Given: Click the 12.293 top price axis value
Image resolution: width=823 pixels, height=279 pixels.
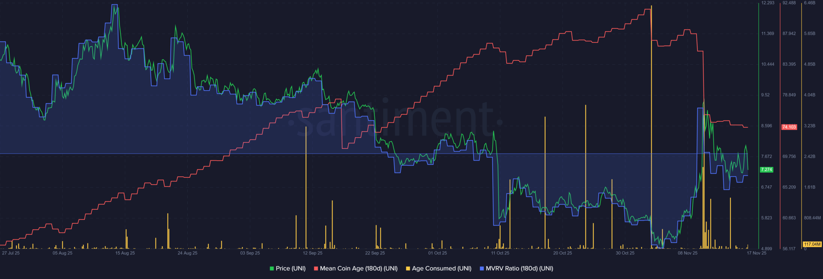Looking at the screenshot, I should click(x=768, y=3).
